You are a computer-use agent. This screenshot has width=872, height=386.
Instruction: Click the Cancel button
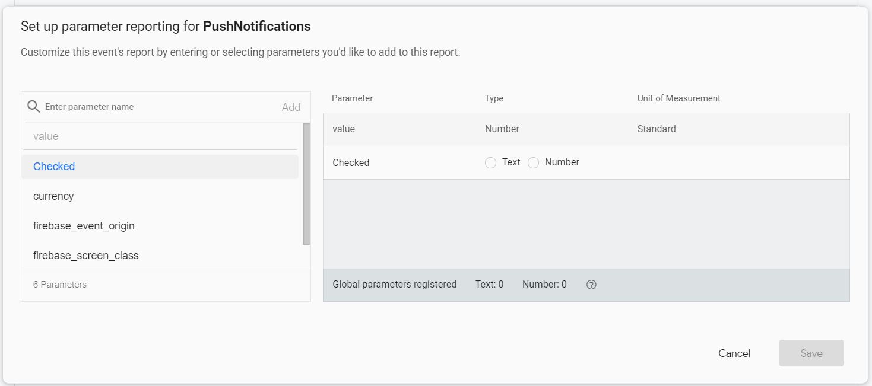734,353
